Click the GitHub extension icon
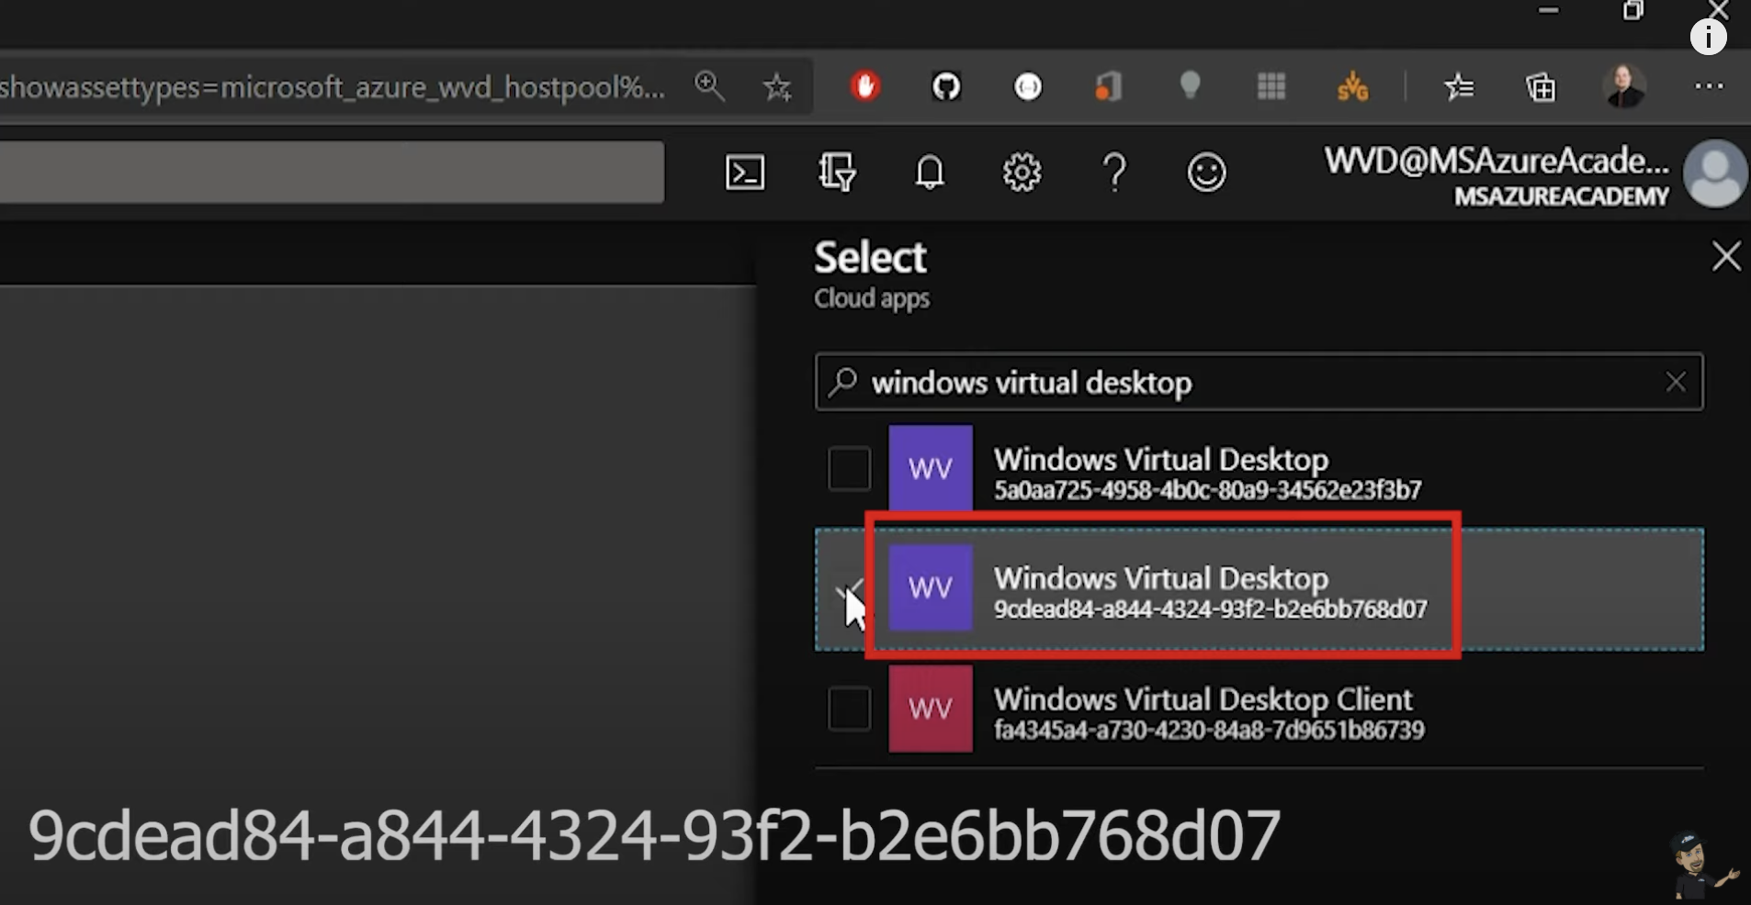The height and width of the screenshot is (905, 1751). pos(946,87)
